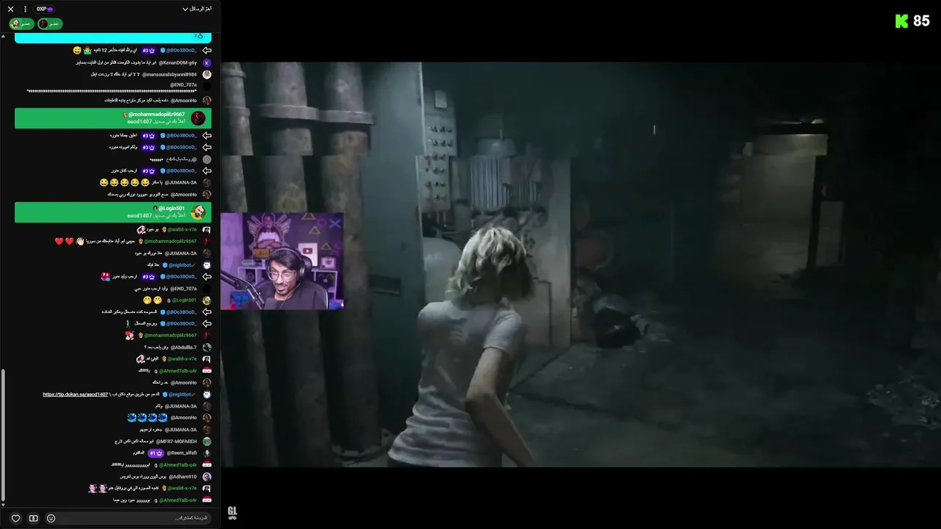
Task: Click @Login501 name in green member card
Action: [171, 209]
